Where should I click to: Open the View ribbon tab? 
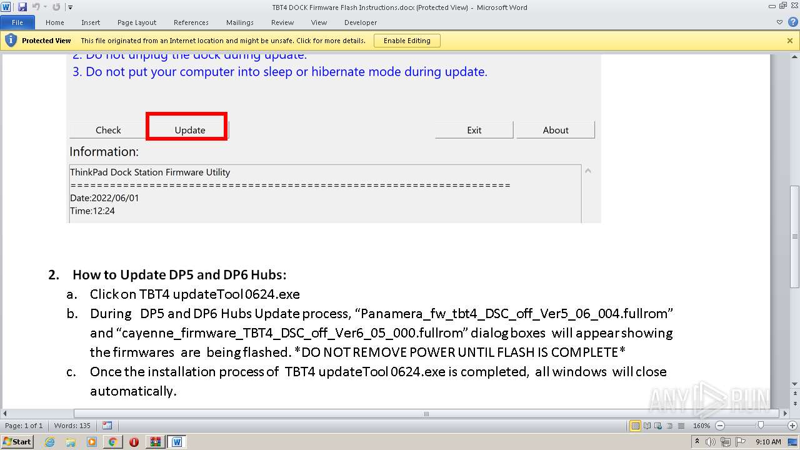tap(319, 22)
